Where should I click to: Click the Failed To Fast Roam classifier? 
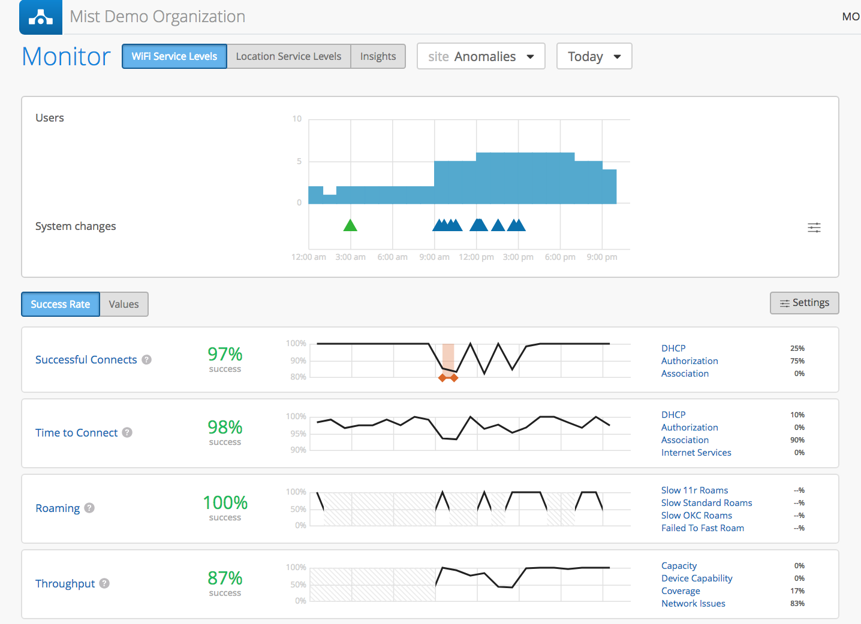pos(703,528)
